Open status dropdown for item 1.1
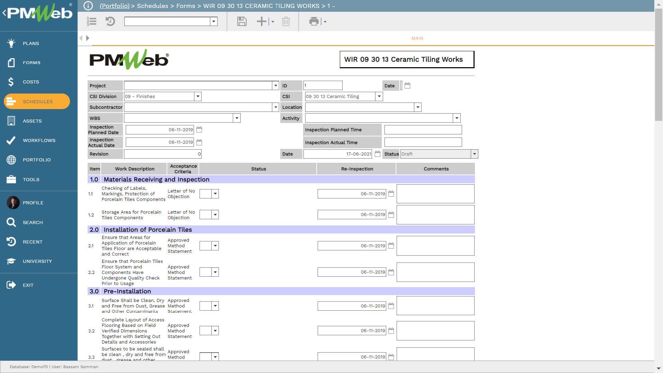 tap(215, 194)
